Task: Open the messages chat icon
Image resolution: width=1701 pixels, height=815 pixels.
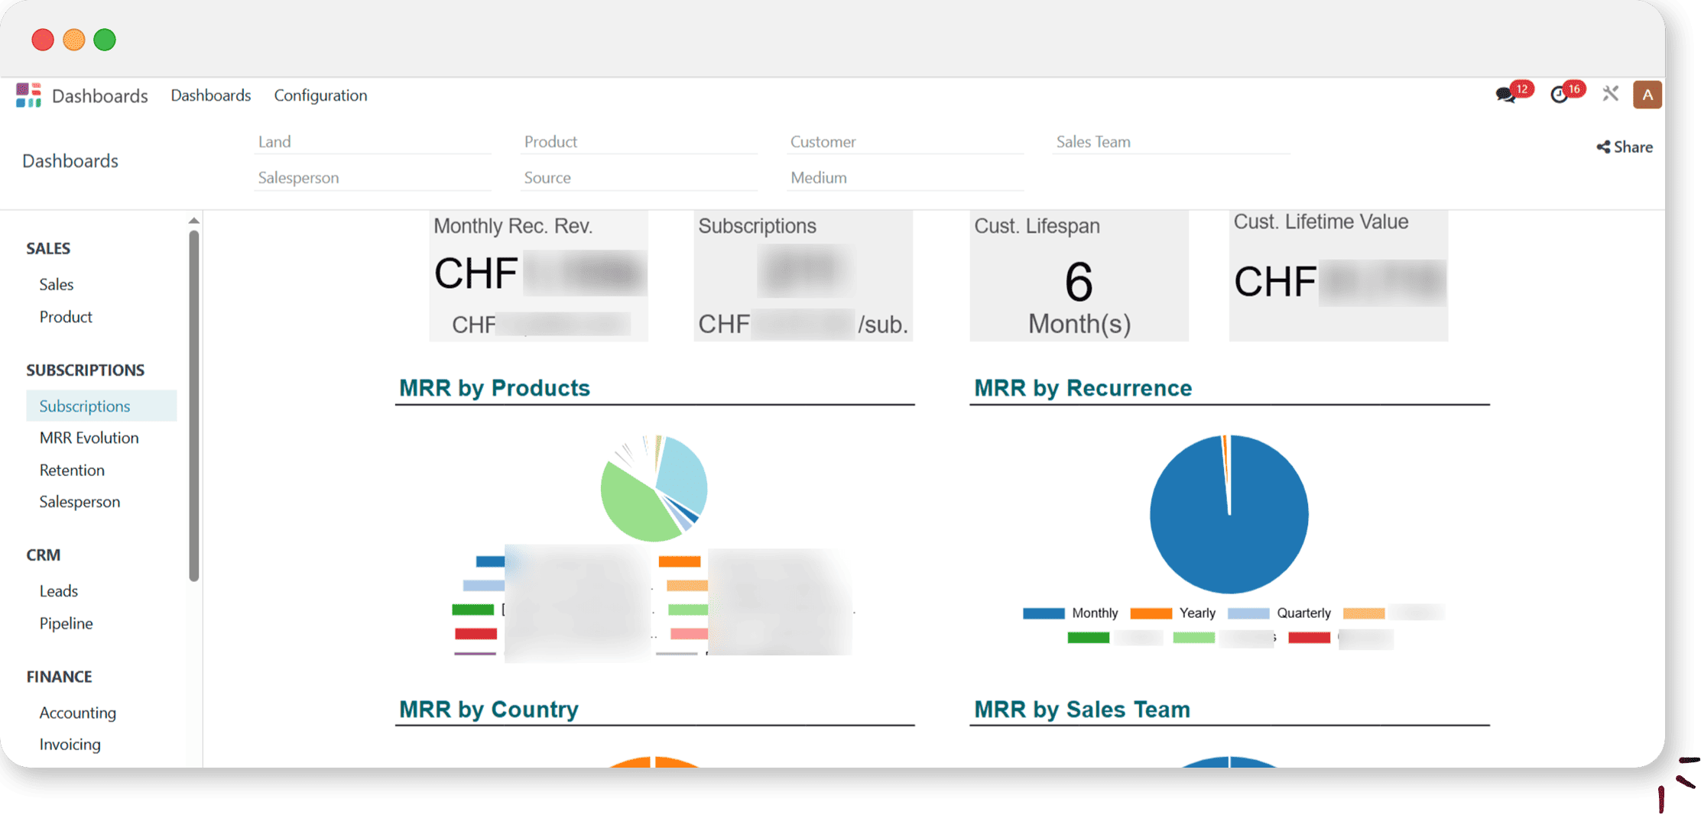Action: click(1505, 95)
